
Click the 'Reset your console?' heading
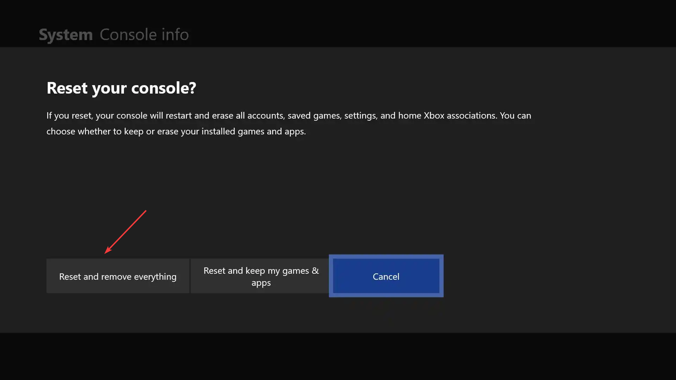[121, 88]
